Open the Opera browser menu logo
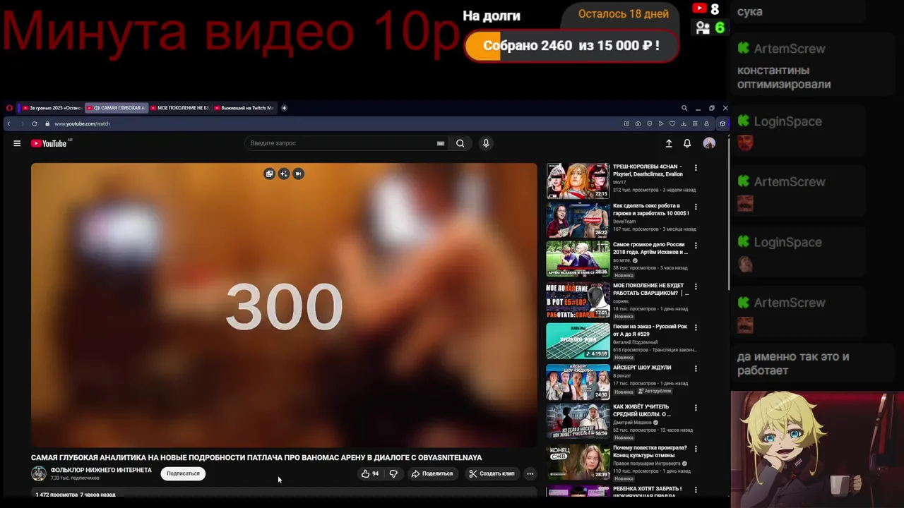904x508 pixels. coord(9,108)
